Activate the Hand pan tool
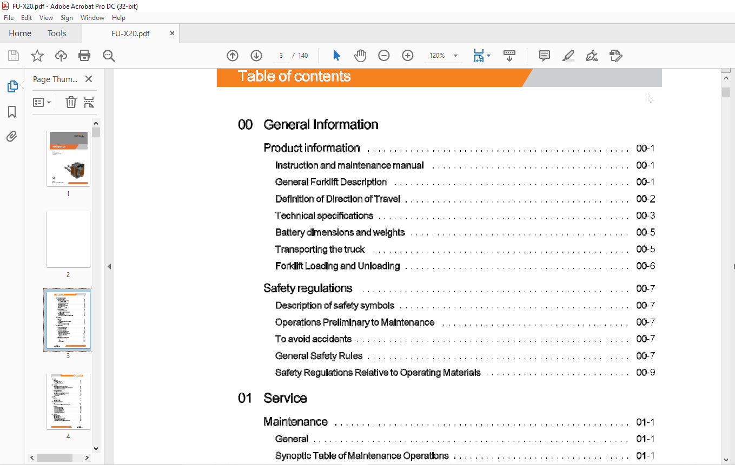The image size is (735, 465). coord(360,56)
